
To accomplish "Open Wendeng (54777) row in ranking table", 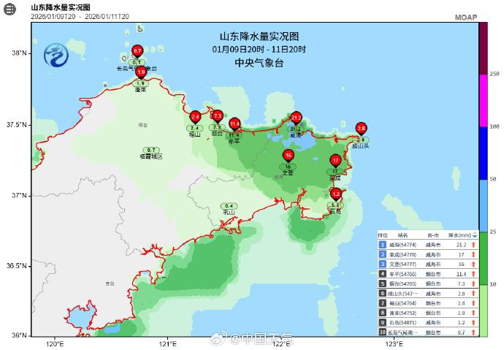I will [404, 264].
